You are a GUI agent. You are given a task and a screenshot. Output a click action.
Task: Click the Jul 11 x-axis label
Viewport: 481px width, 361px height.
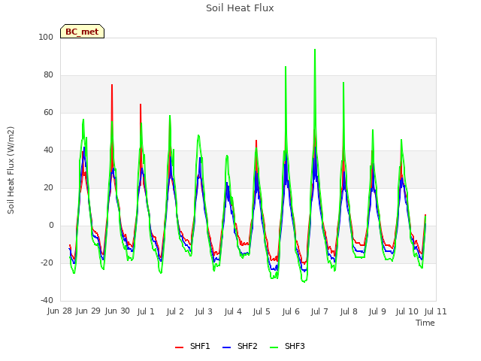click(x=436, y=311)
